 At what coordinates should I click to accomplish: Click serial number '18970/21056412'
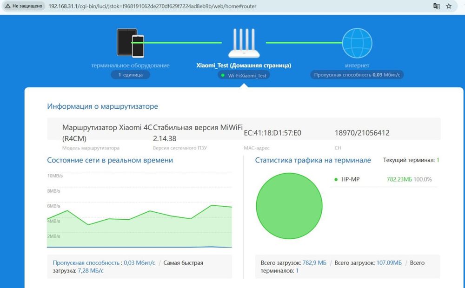tap(362, 133)
